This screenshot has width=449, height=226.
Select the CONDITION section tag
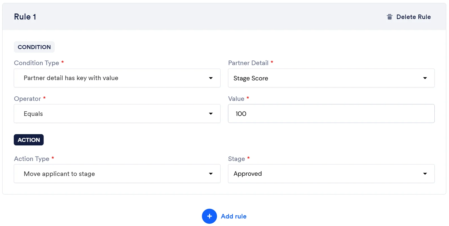point(34,47)
